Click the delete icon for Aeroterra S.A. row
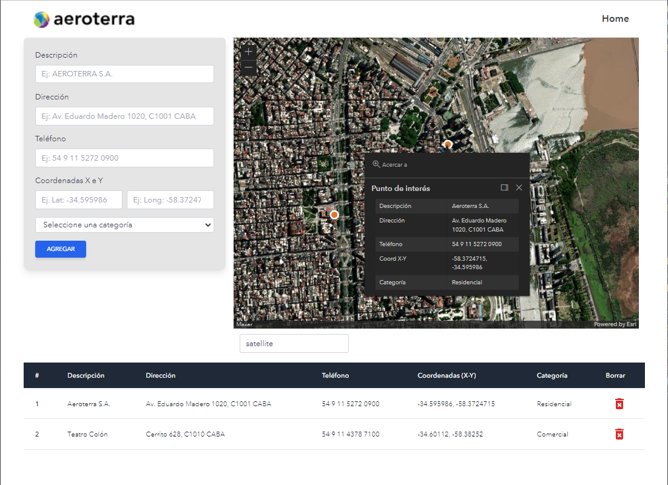 coord(619,403)
